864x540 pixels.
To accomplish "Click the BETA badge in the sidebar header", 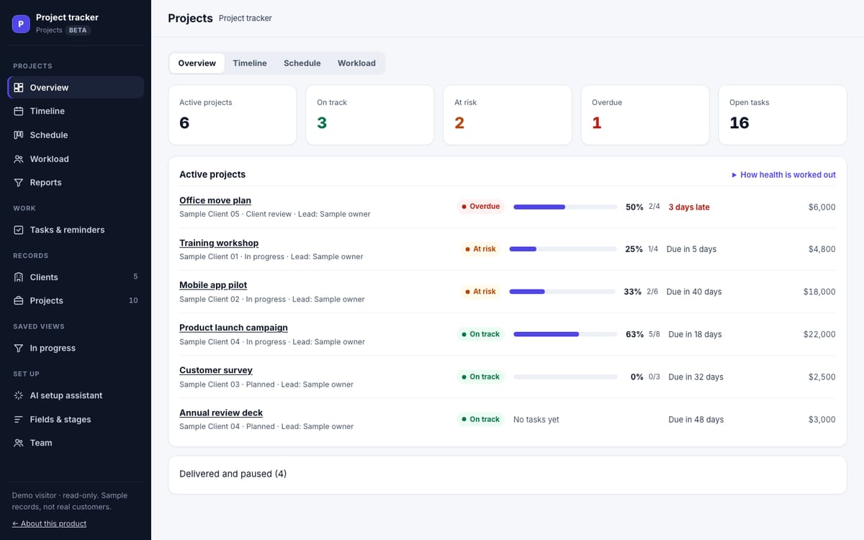I will tap(78, 30).
